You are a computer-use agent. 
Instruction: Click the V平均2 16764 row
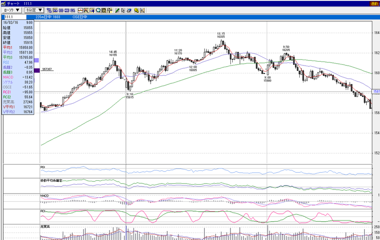pos(18,112)
